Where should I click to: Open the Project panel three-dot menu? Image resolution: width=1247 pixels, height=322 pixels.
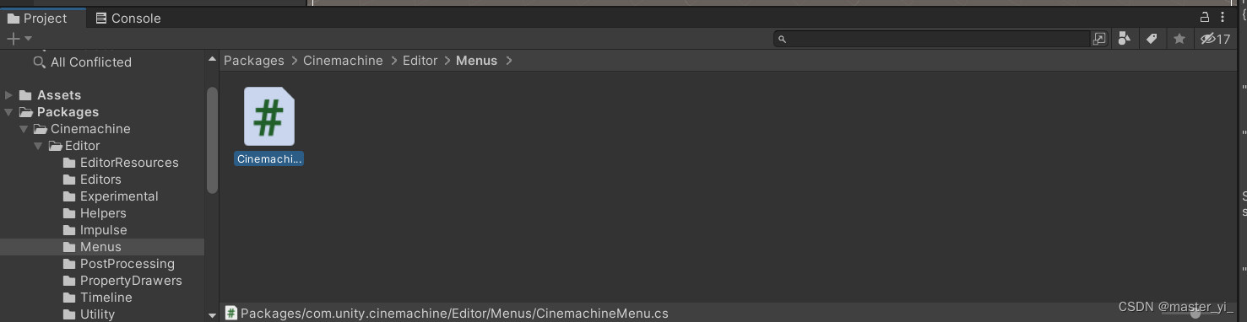1223,18
